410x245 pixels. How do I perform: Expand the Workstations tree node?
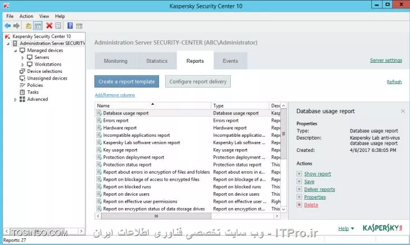point(23,64)
